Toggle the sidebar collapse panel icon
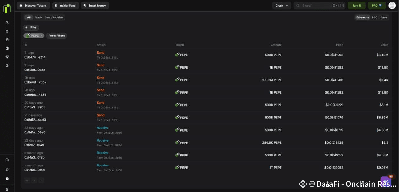The image size is (399, 192). click(7, 190)
